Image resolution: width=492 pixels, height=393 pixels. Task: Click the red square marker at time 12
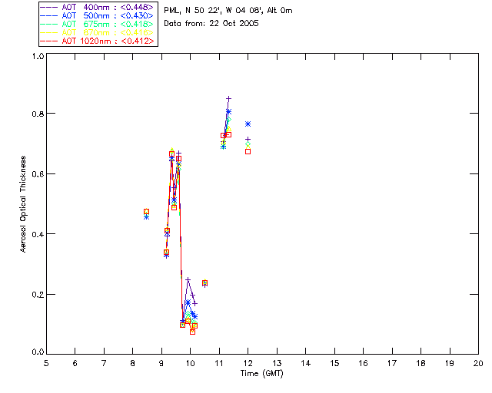pyautogui.click(x=248, y=152)
